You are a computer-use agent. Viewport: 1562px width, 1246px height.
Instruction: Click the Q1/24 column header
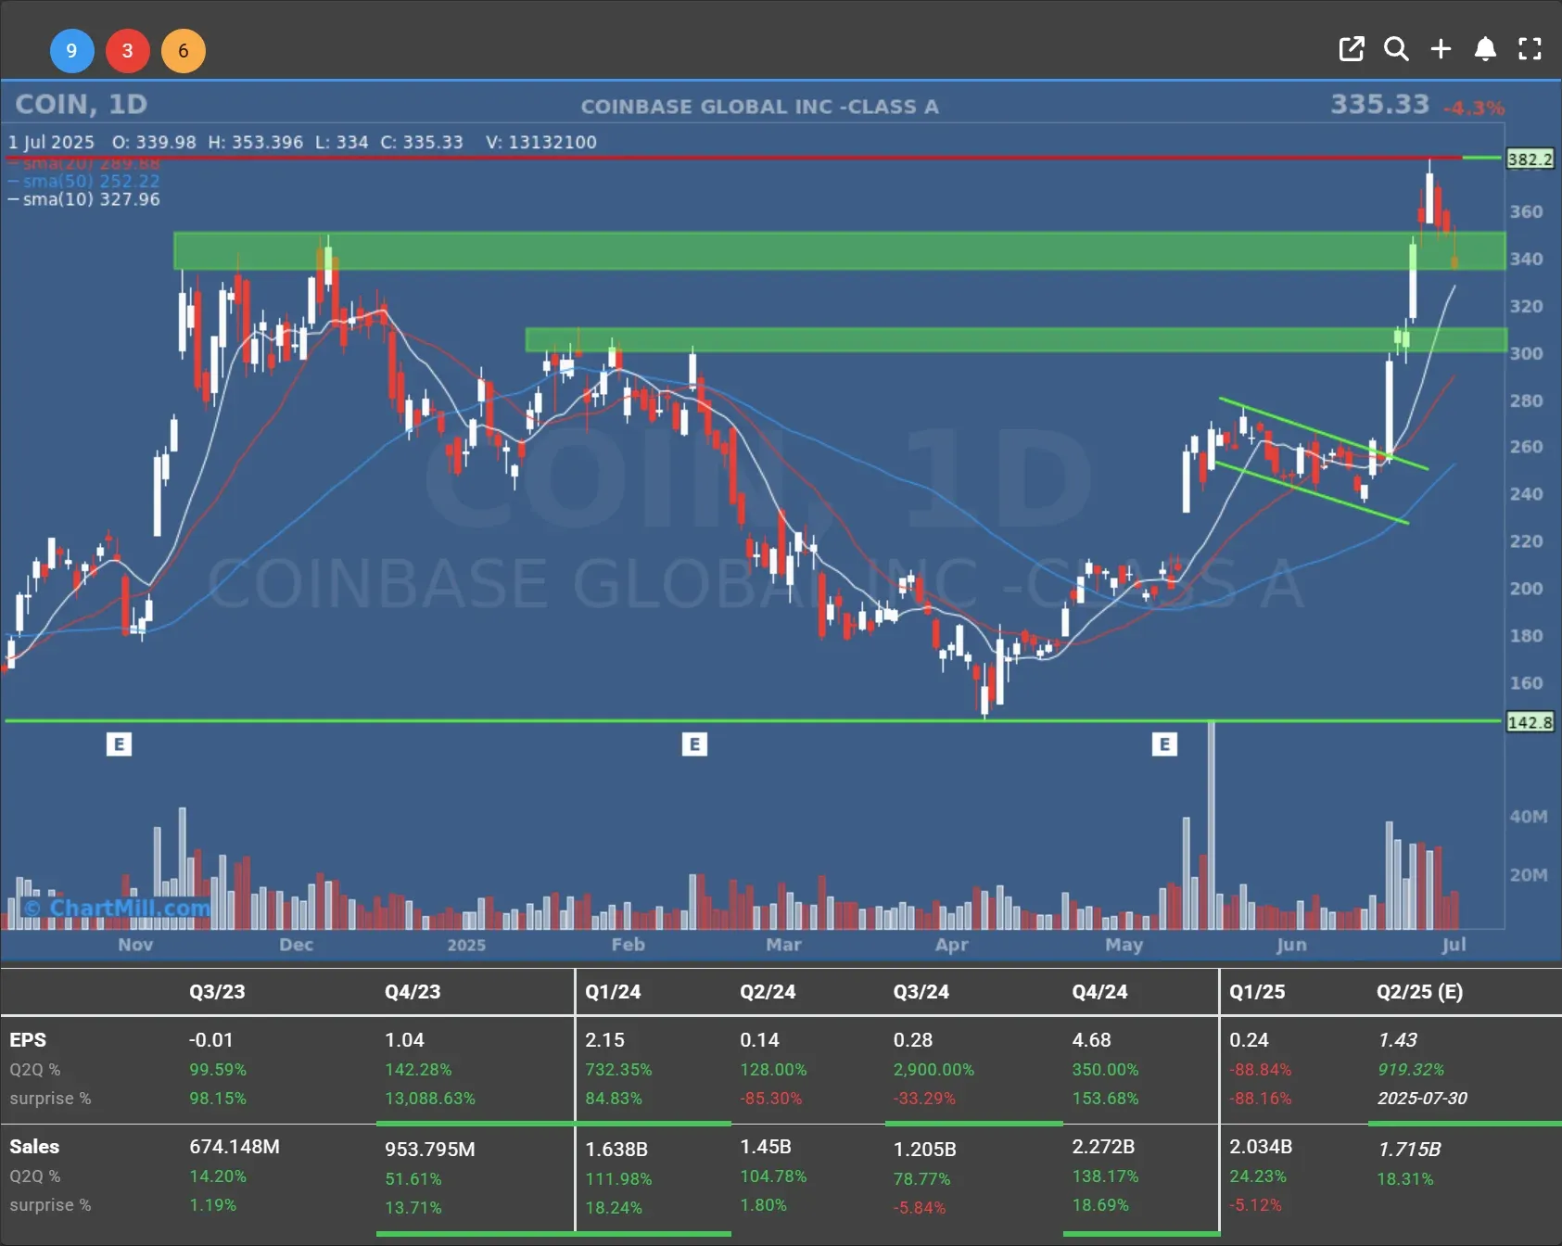coord(613,991)
